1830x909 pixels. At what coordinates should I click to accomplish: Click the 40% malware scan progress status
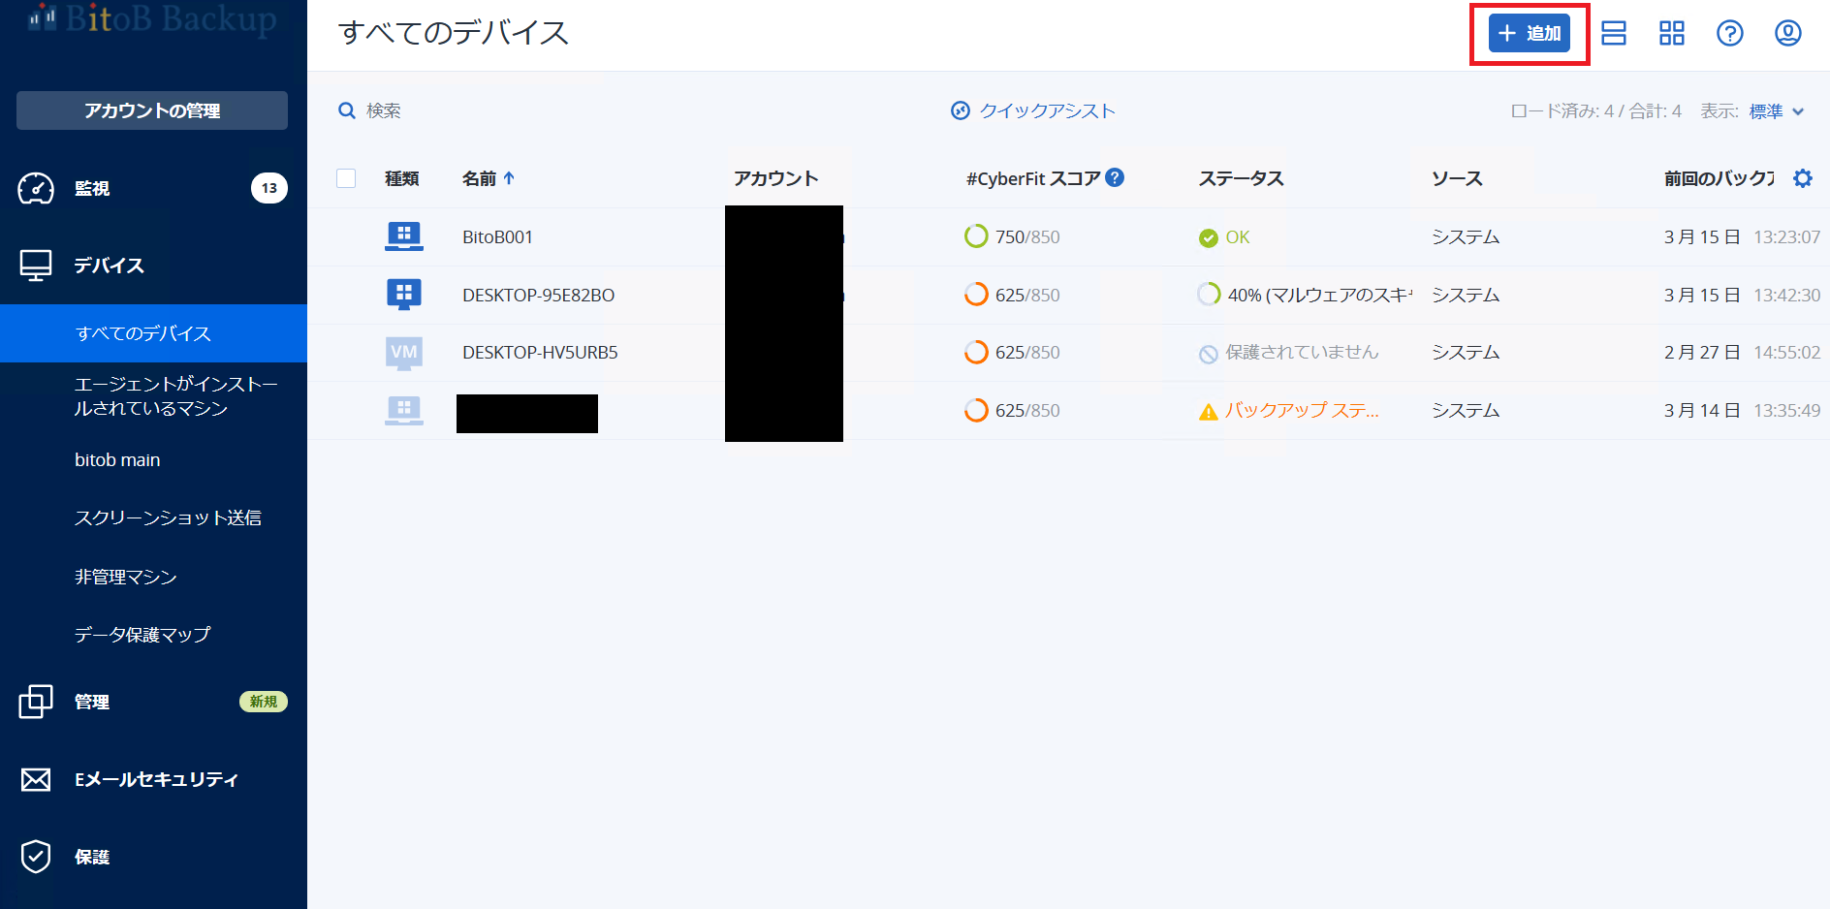(1305, 295)
